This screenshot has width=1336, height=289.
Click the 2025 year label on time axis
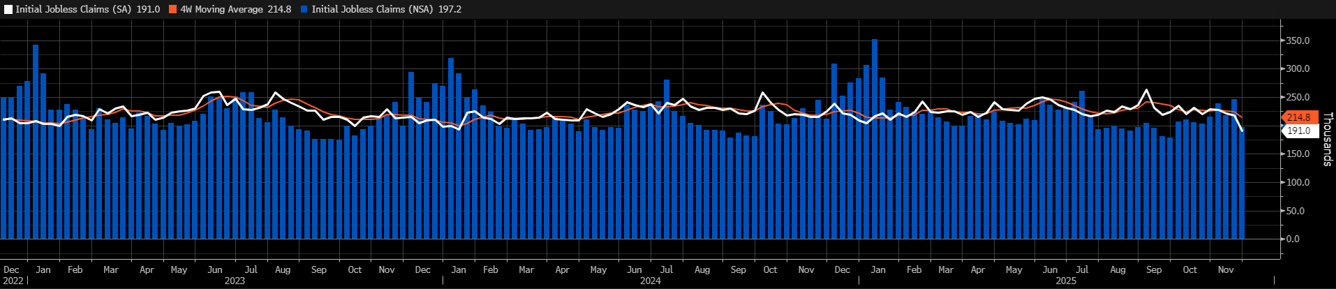[x=1066, y=281]
